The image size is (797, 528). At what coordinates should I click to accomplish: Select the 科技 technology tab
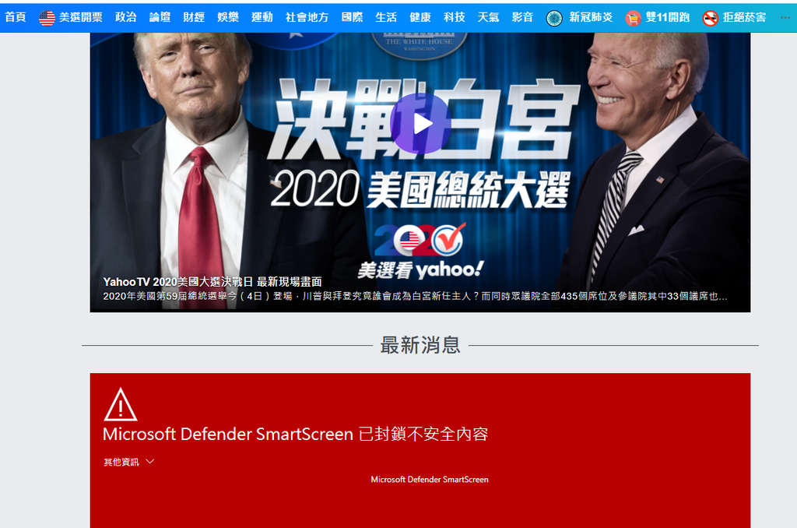coord(455,17)
